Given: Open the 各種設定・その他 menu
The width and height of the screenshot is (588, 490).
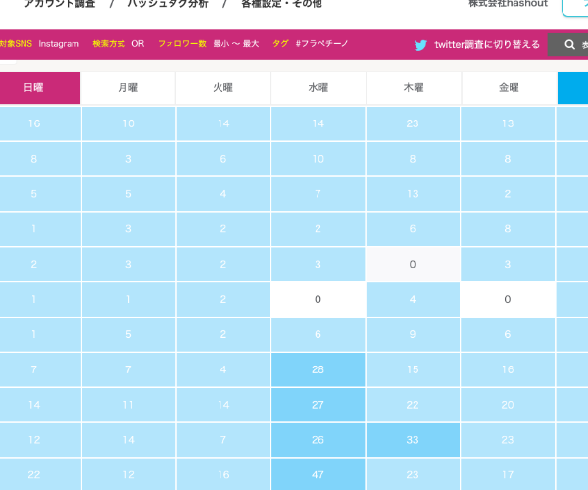Looking at the screenshot, I should [x=281, y=4].
